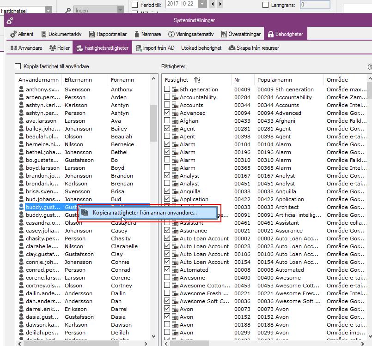
Task: Uncheck the Anguilla property checkbox
Action: click(x=167, y=191)
